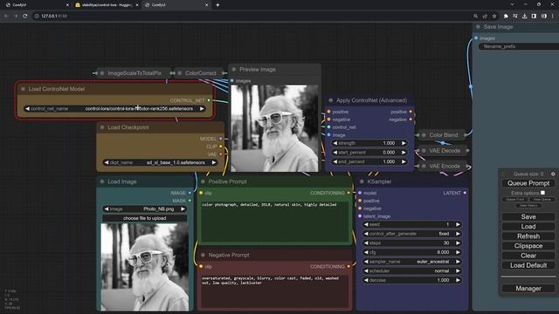Viewport: 559px width, 314px height.
Task: Collapse the Negative Prompt node dot
Action: coord(203,255)
